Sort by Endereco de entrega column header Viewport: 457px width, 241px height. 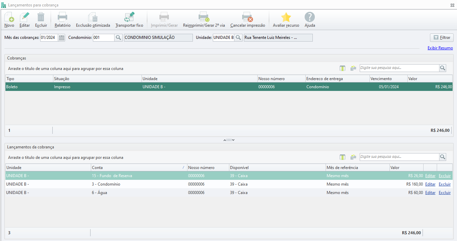tap(337, 79)
